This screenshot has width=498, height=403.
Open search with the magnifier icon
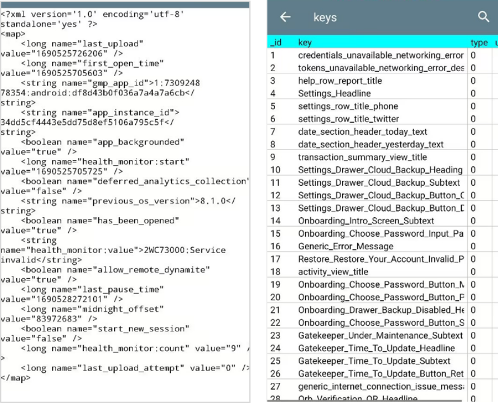pyautogui.click(x=483, y=17)
